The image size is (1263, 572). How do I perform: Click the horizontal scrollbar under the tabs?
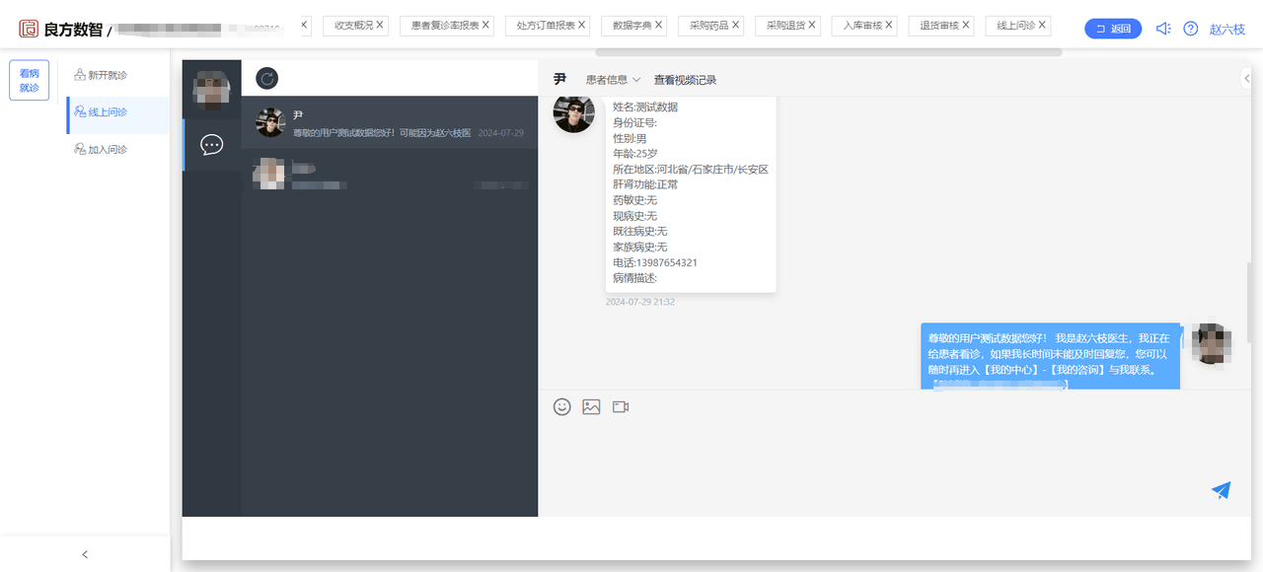click(829, 51)
